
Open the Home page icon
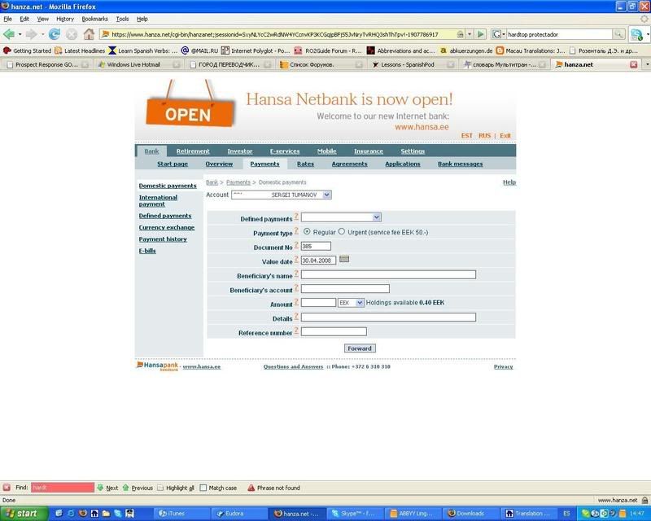[89, 34]
